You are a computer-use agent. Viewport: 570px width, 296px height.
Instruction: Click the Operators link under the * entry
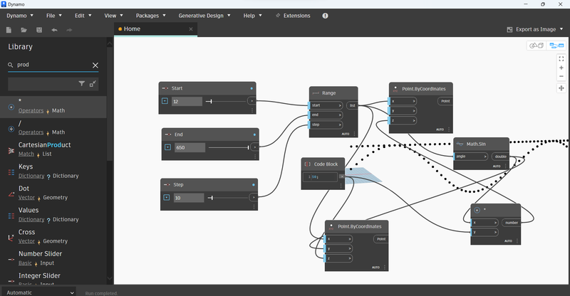point(31,111)
